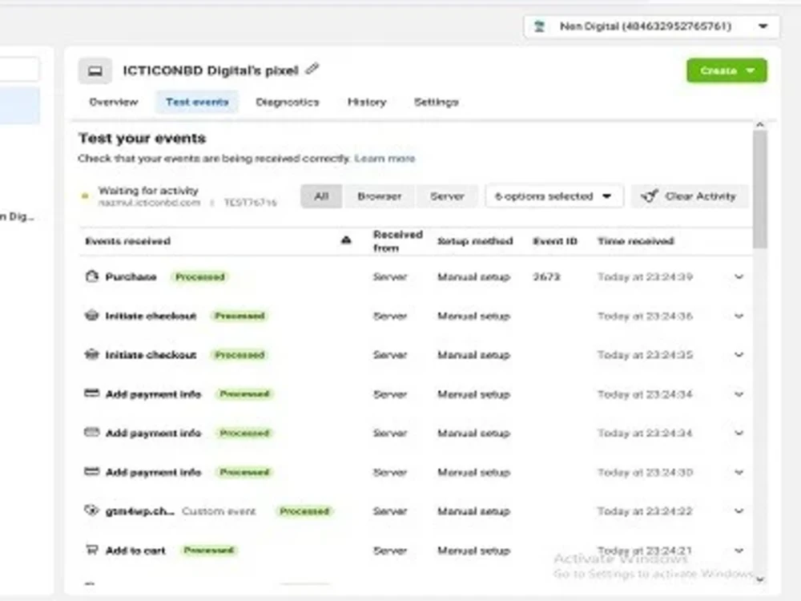Select the eye icon next to gtm4wp custom event
This screenshot has height=601, width=801.
(x=91, y=510)
